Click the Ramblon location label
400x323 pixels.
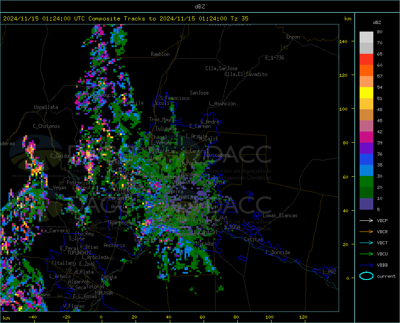(x=160, y=54)
